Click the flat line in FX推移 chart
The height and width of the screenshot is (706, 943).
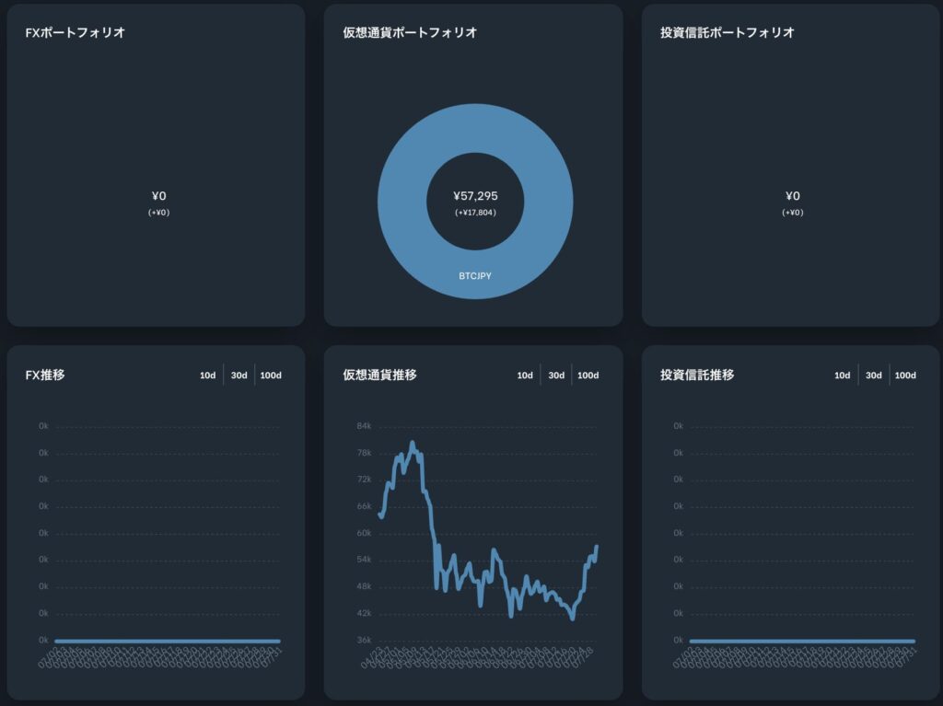(x=166, y=641)
